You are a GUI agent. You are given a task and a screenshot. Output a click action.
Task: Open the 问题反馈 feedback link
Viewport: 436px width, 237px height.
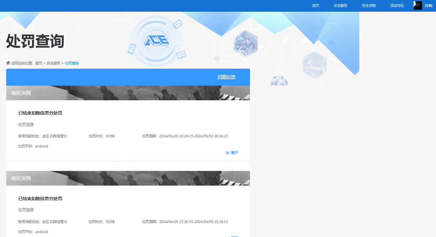click(226, 77)
